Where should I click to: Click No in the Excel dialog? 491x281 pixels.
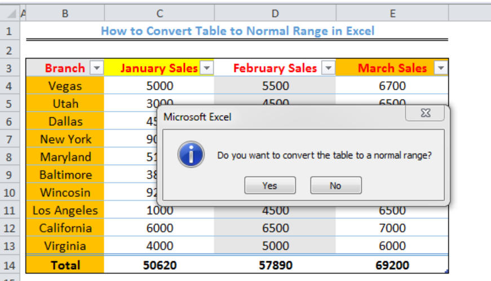335,186
